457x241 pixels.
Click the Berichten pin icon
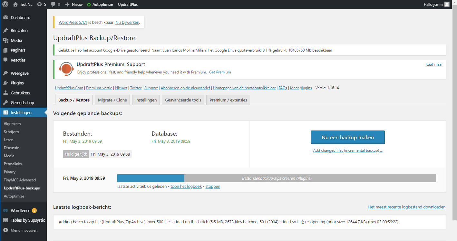tap(5, 30)
